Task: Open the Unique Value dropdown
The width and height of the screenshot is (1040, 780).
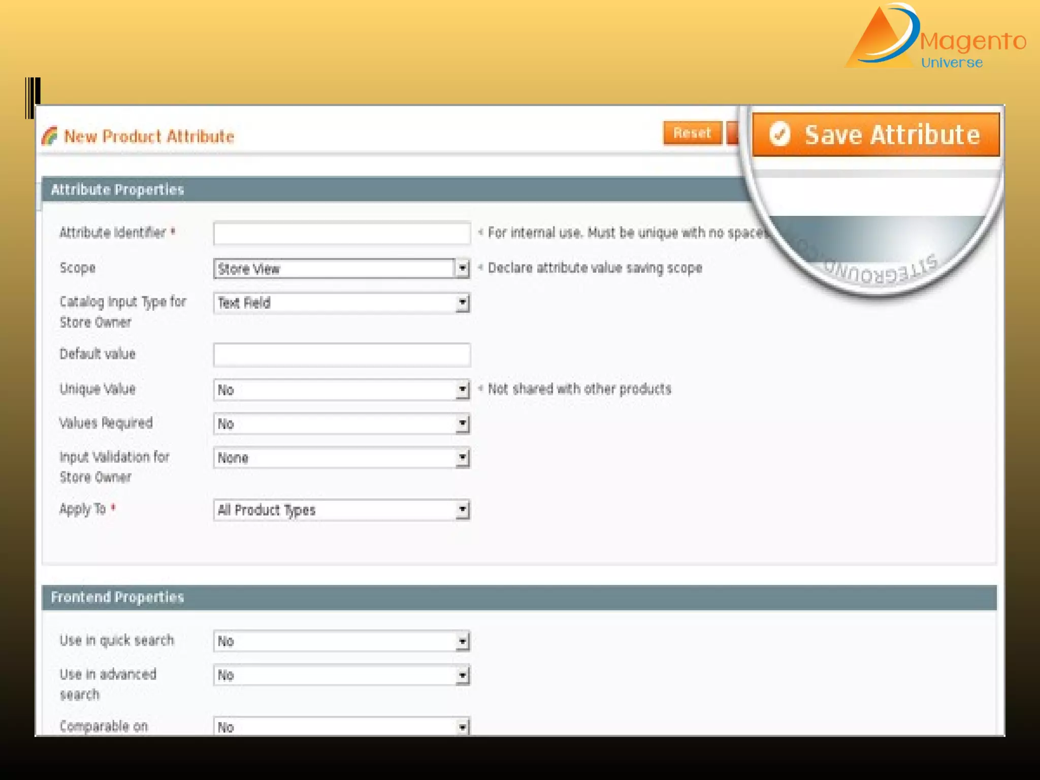Action: 341,390
